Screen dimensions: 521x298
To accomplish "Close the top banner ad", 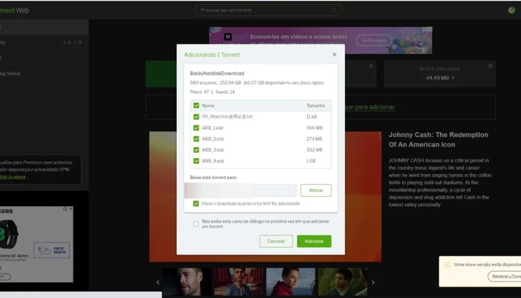I will tap(430, 29).
